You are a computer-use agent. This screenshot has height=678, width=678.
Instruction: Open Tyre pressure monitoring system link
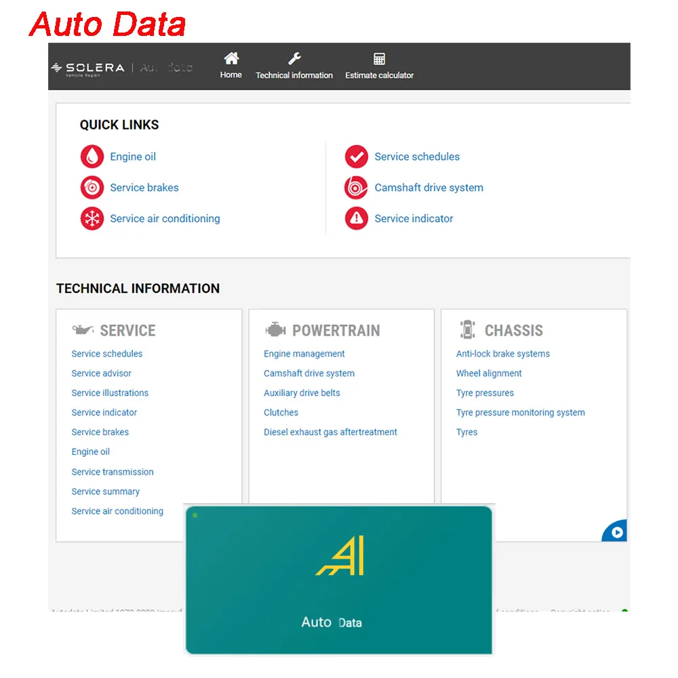click(520, 413)
